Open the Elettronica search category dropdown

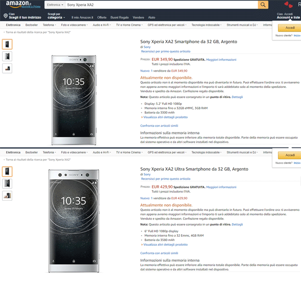click(x=55, y=5)
